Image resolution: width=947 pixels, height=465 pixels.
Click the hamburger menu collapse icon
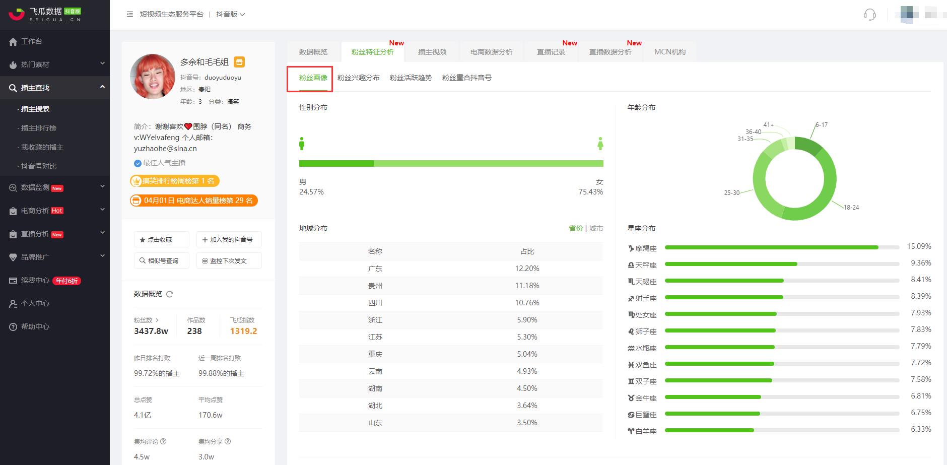130,14
